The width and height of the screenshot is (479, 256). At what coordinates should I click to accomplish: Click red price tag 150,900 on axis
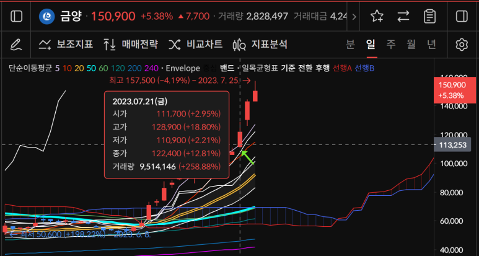point(455,90)
